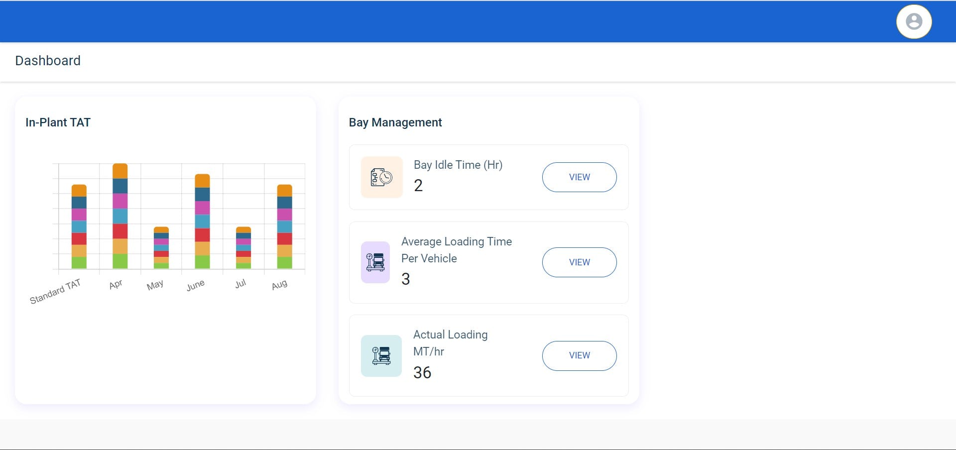
Task: Click VIEW for Average Loading Time Per Vehicle
Action: (579, 262)
